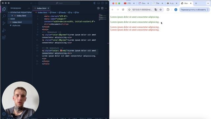This screenshot has height=119, width=211.
Task: Close the Doc browser tab
Action: (191, 3)
